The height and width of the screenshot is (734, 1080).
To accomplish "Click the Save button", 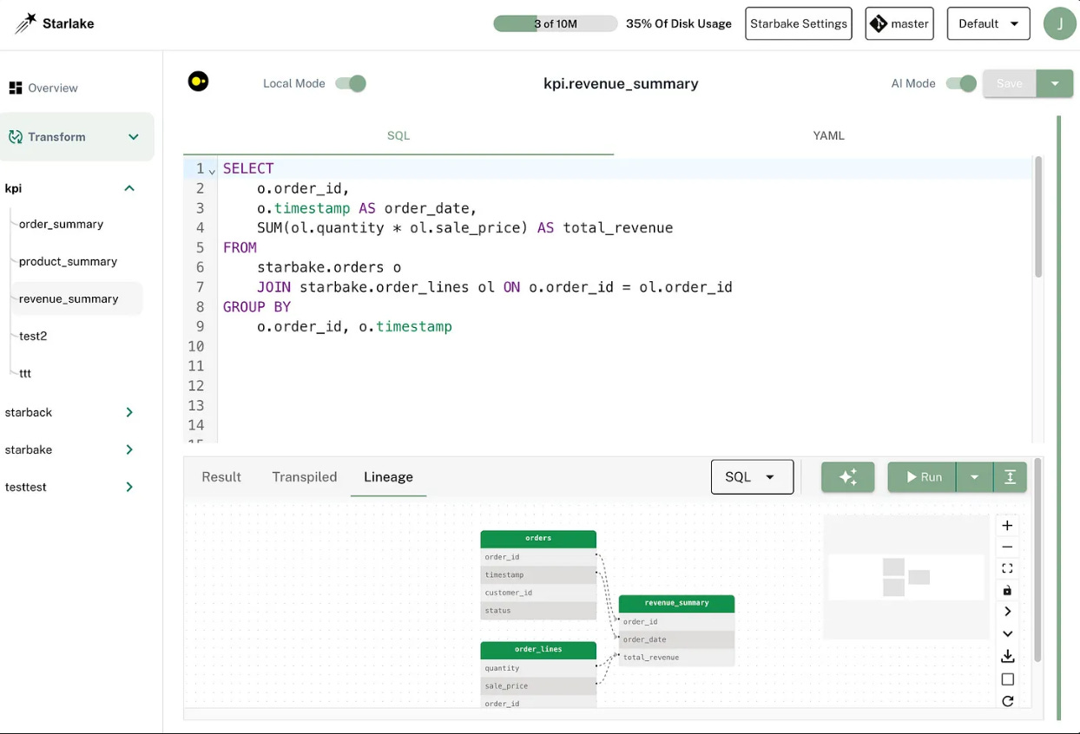I will 1010,83.
